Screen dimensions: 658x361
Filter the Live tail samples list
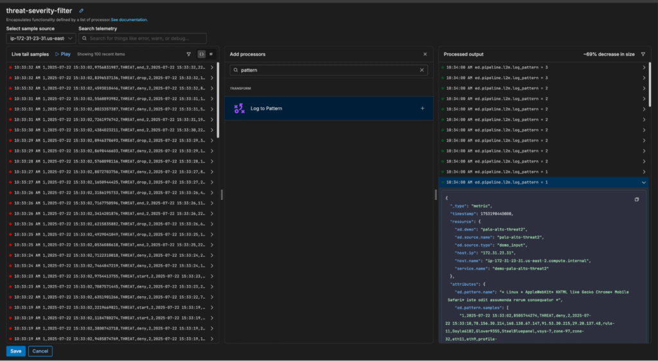(188, 55)
